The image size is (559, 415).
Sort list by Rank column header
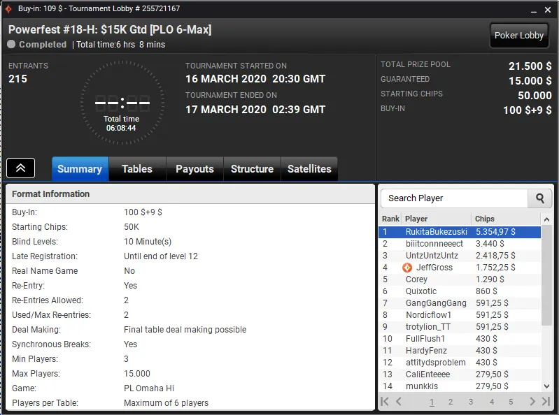[390, 219]
